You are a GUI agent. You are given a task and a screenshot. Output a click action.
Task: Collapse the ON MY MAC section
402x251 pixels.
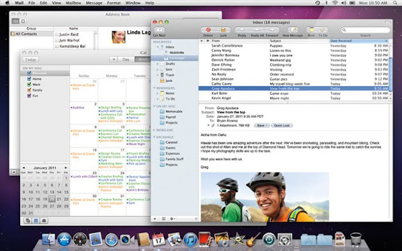(154, 106)
